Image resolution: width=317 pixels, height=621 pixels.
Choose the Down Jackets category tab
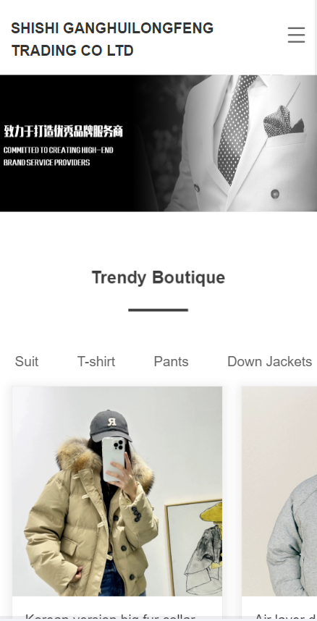[x=269, y=362]
